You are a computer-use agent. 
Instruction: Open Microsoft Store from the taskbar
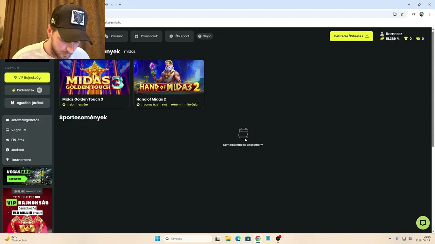click(248, 239)
